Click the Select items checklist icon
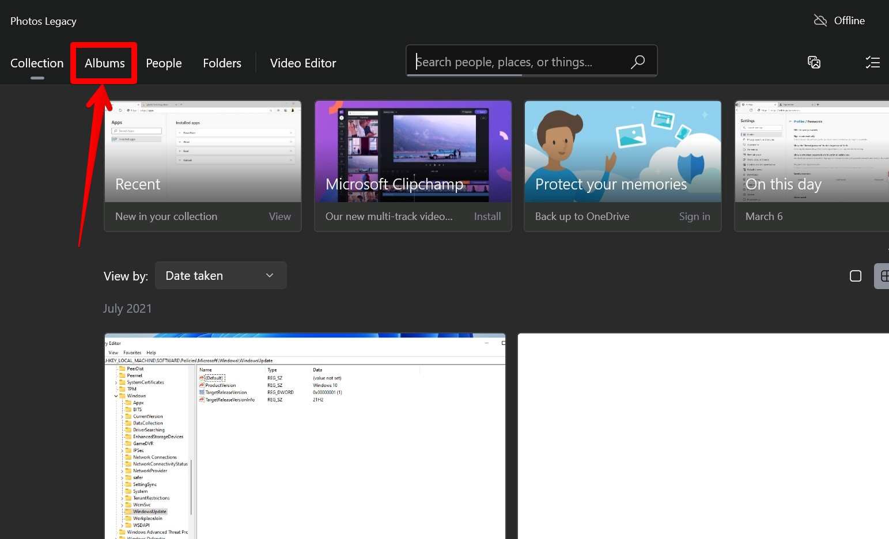Screen dimensions: 889x539 [872, 62]
